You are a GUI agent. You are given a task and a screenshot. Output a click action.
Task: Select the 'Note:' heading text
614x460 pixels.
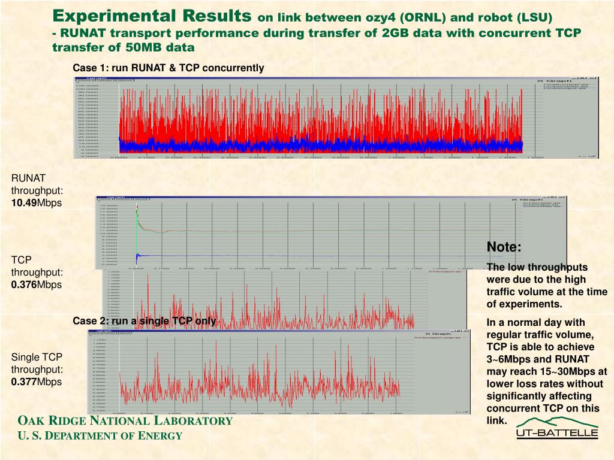point(504,247)
